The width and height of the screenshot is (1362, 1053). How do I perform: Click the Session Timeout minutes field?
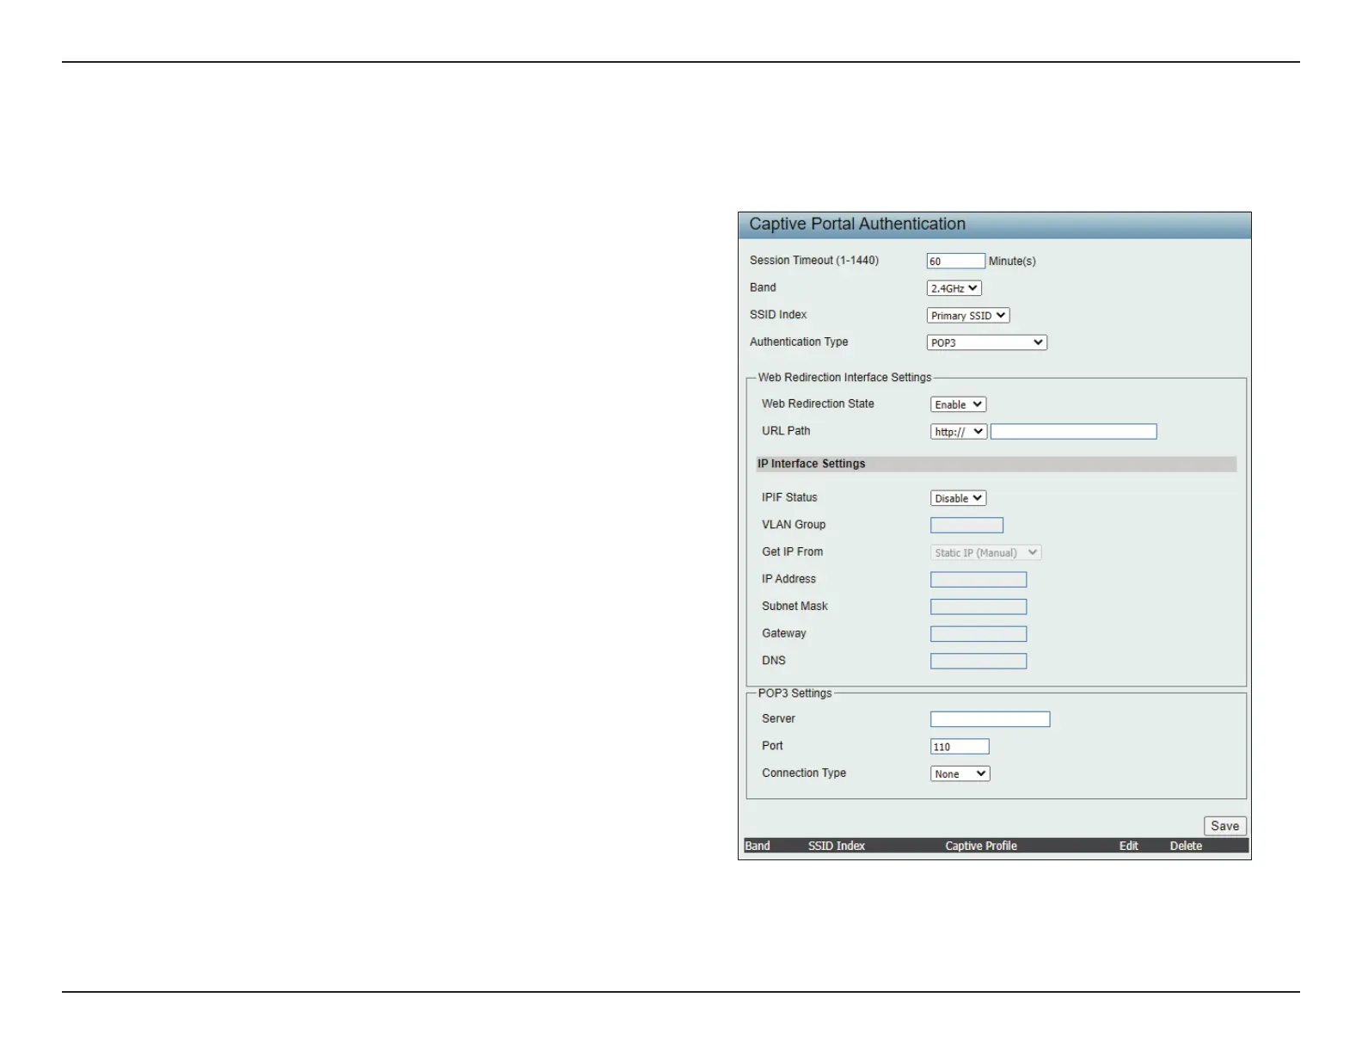955,261
